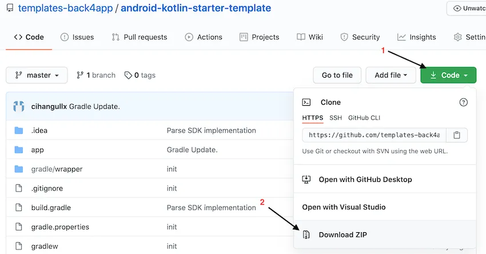Click the .idea folder icon

19,130
